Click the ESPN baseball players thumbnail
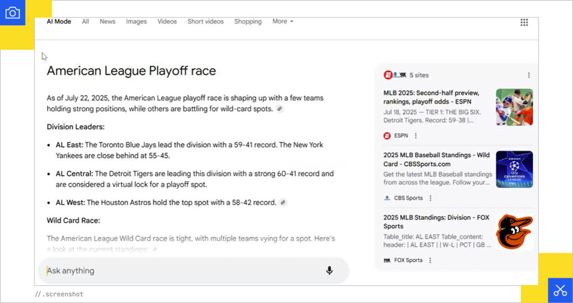 pos(514,107)
